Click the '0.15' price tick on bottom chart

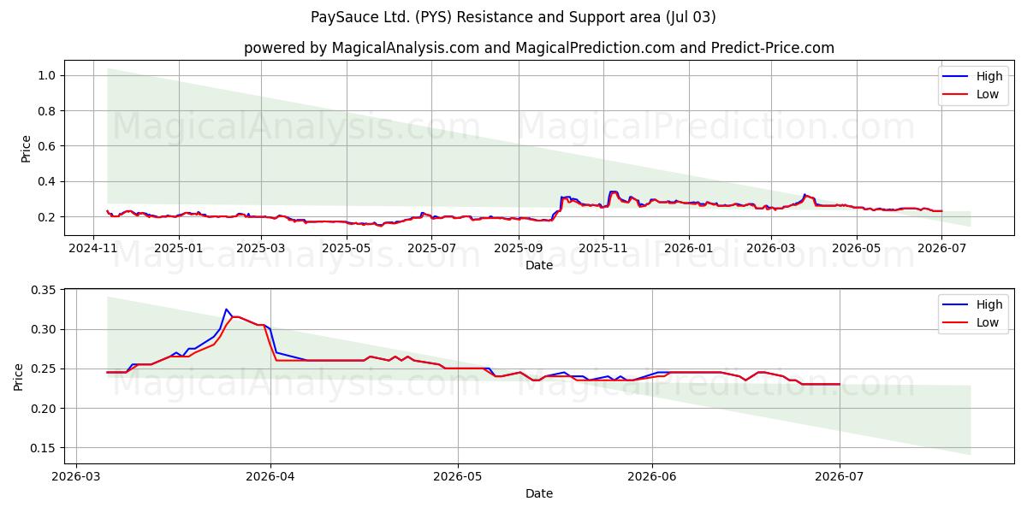point(43,448)
